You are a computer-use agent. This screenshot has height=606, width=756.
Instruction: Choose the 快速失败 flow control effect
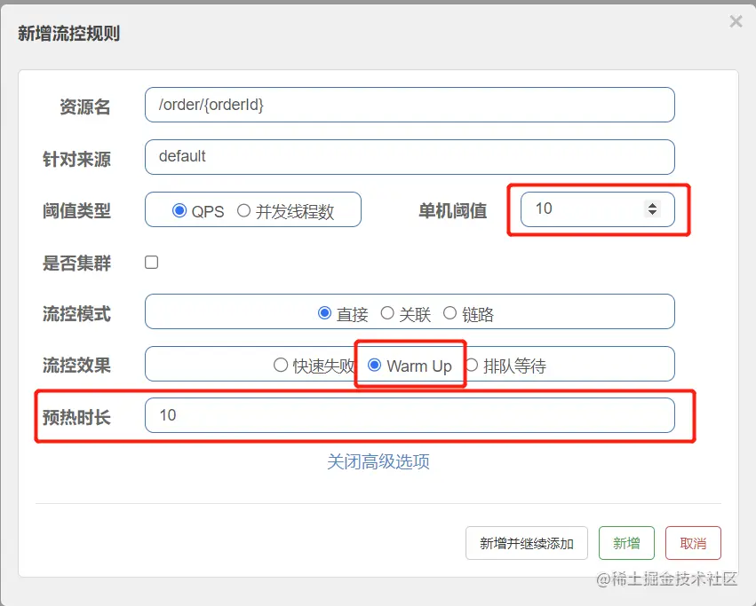click(281, 366)
